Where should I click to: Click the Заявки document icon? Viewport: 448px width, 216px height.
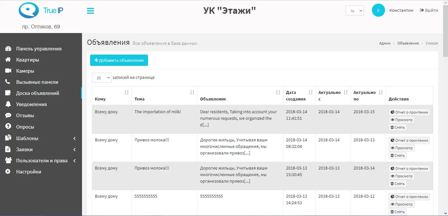8,149
